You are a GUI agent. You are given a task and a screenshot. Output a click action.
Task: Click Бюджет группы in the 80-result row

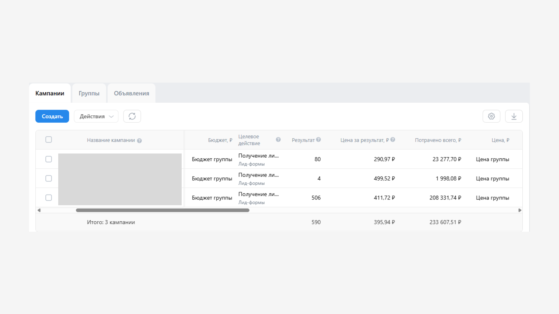212,159
